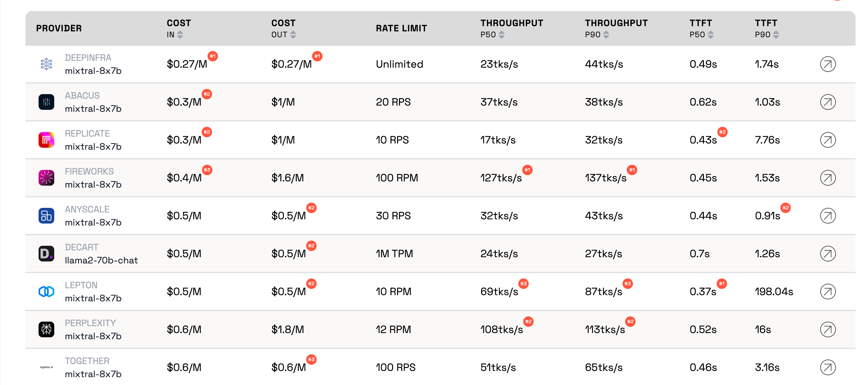Screen dimensions: 864x385
Task: Sort by Cost In column arrows
Action: (x=180, y=35)
